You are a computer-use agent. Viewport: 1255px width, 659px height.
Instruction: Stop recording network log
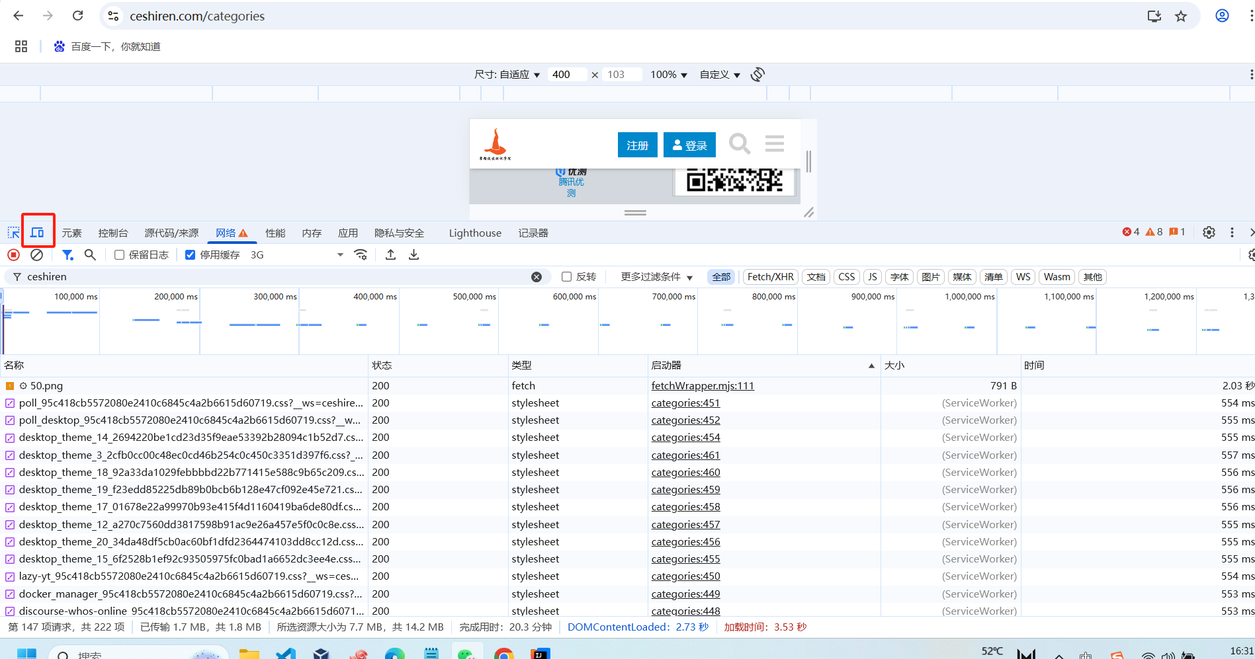pyautogui.click(x=13, y=255)
